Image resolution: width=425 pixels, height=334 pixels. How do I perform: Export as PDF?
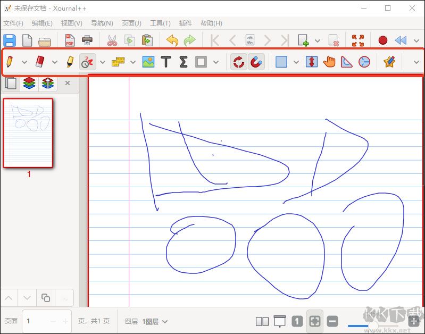[x=70, y=40]
